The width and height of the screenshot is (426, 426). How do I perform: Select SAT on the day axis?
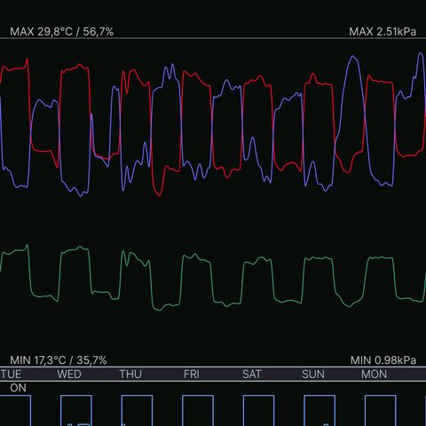pos(251,375)
